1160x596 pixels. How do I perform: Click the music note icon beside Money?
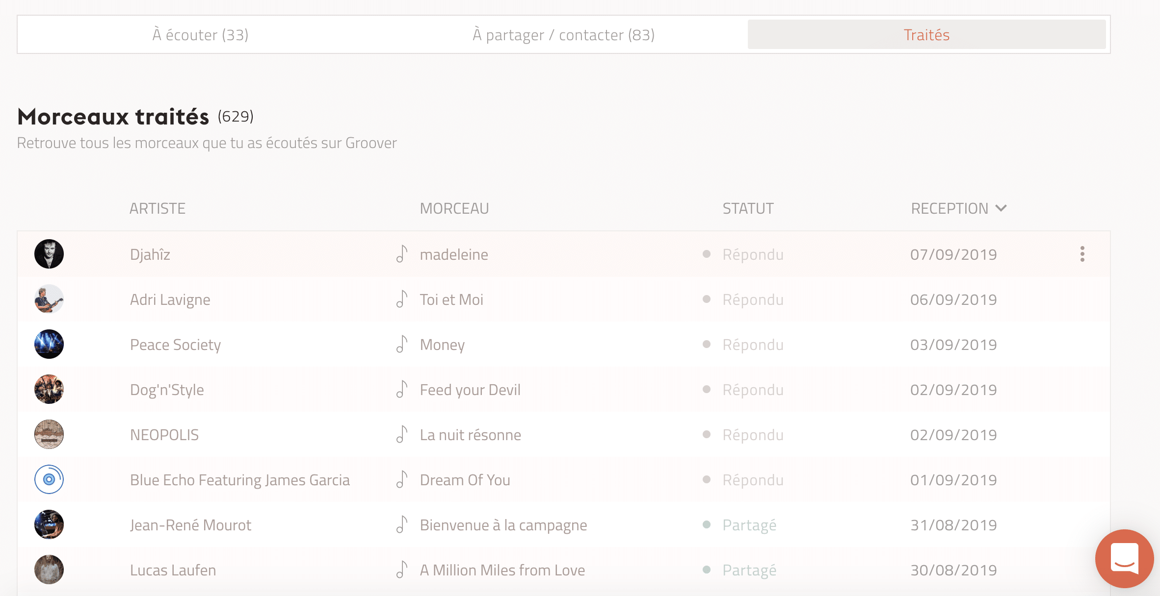(402, 344)
